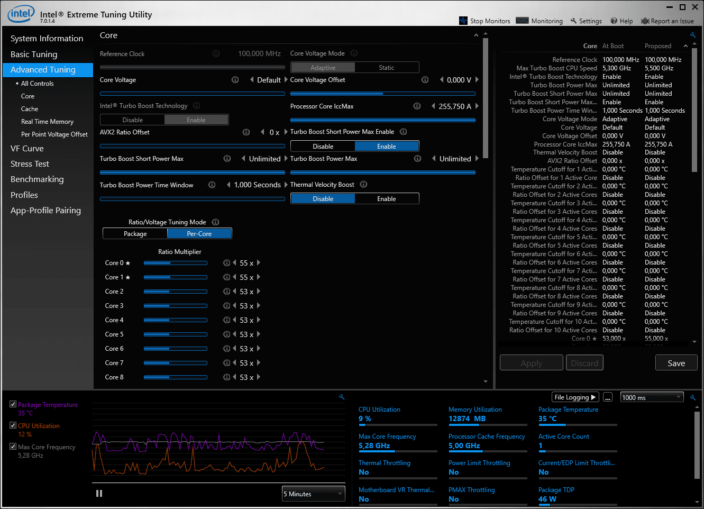704x509 pixels.
Task: Click the ellipsis button next to File Logging
Action: 607,397
